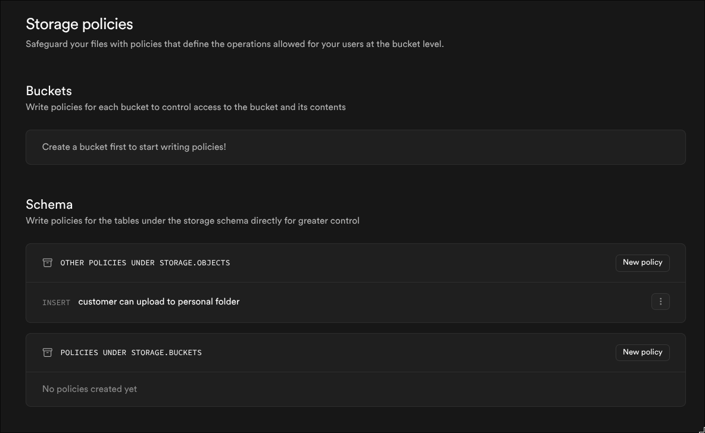Create a New policy under storage.buckets

[x=642, y=352]
